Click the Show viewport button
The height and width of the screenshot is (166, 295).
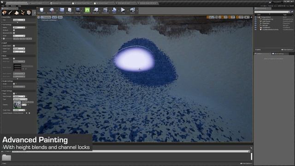(60, 17)
